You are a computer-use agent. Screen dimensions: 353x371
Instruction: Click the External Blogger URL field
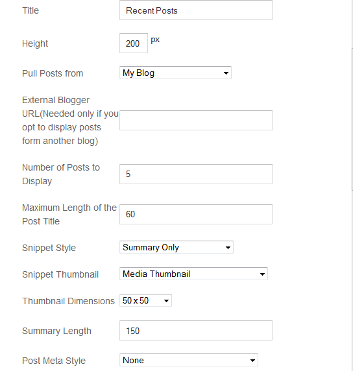click(x=196, y=120)
